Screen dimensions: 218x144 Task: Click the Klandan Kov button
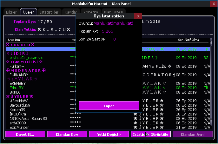[67, 134]
